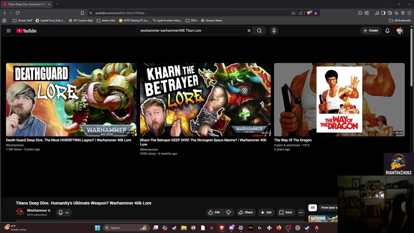This screenshot has width=414, height=233.
Task: Open the Brave Wallet icon
Action: point(390,13)
